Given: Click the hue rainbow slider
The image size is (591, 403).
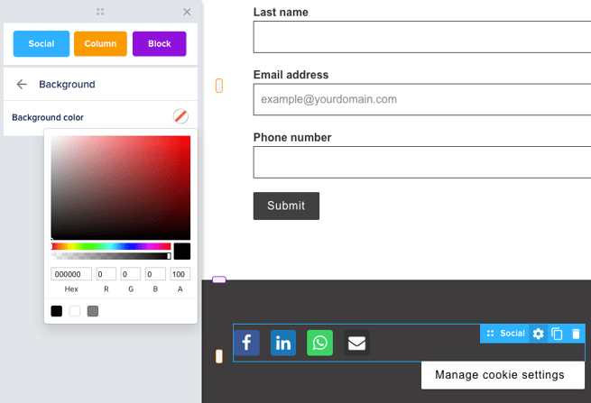Looking at the screenshot, I should point(111,246).
